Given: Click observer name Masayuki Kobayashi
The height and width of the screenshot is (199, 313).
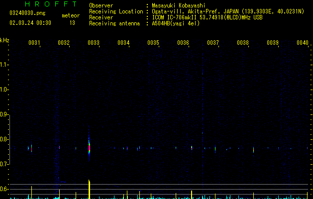Looking at the screenshot, I should (179, 5).
